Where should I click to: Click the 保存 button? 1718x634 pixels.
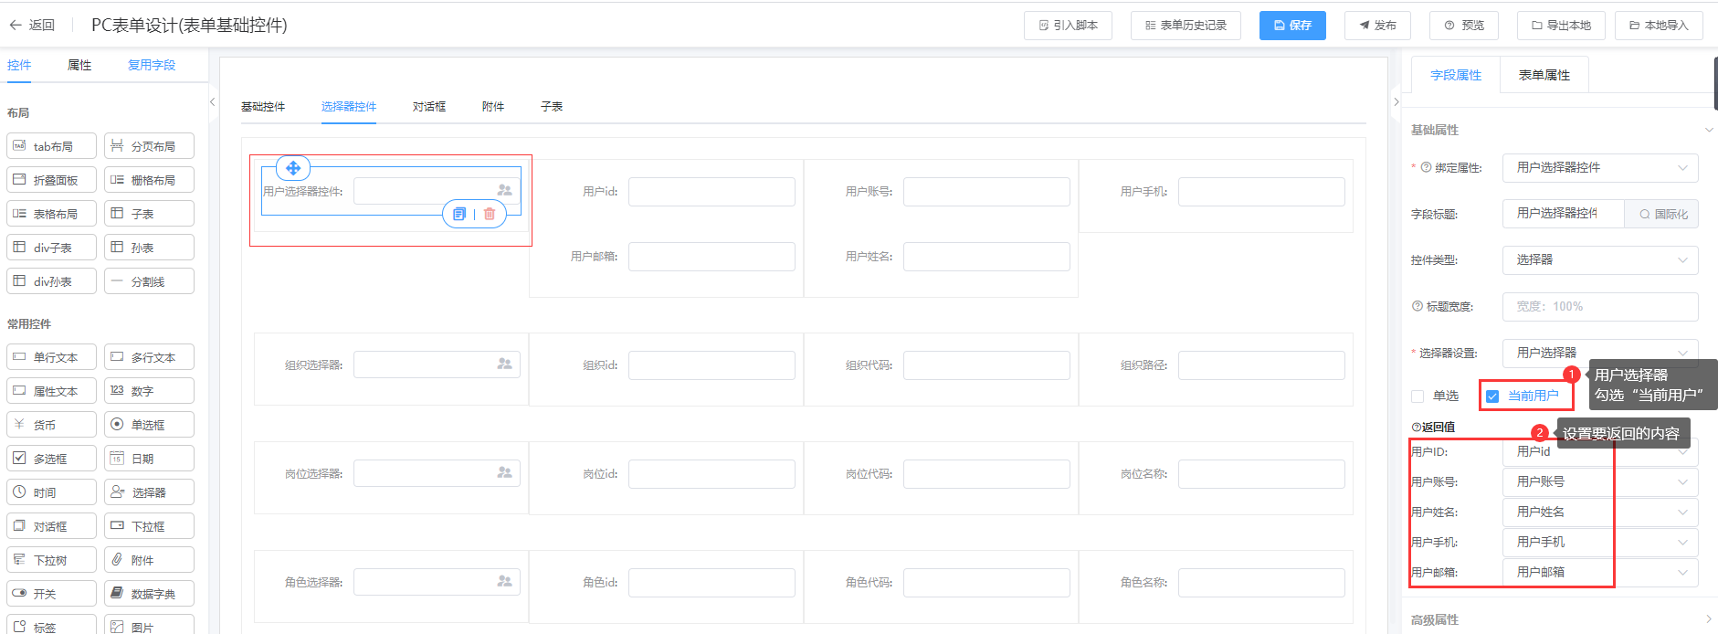(1291, 26)
